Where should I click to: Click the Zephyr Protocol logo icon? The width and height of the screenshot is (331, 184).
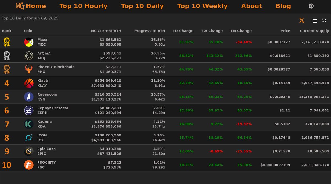[29, 110]
